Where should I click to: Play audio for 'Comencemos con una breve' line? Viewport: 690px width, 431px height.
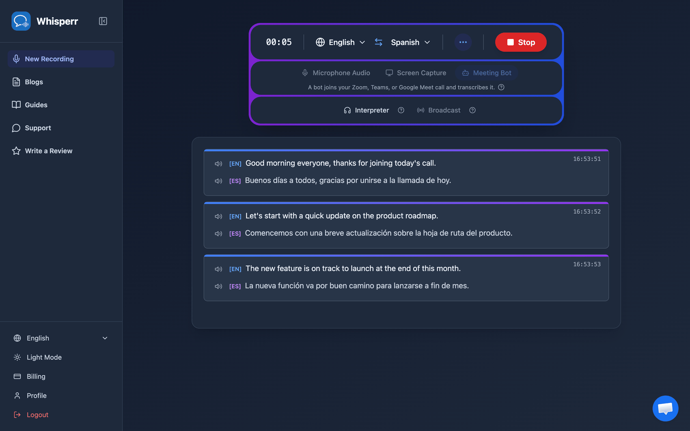pyautogui.click(x=219, y=234)
